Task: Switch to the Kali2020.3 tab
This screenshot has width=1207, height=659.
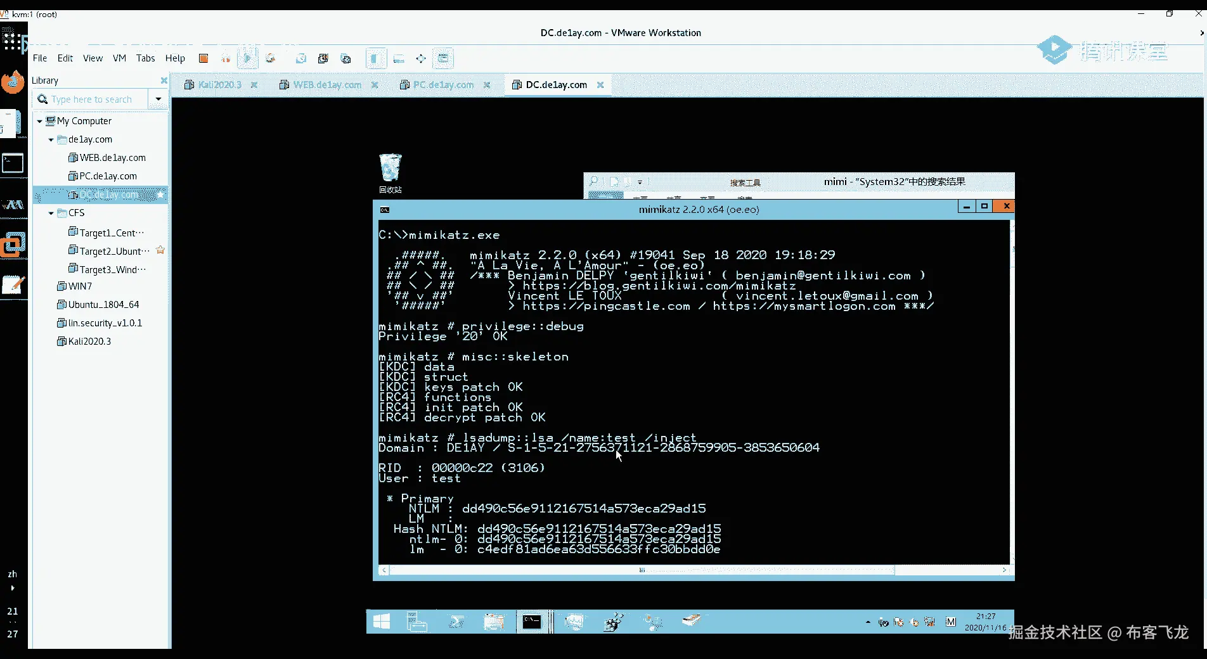Action: [x=219, y=85]
